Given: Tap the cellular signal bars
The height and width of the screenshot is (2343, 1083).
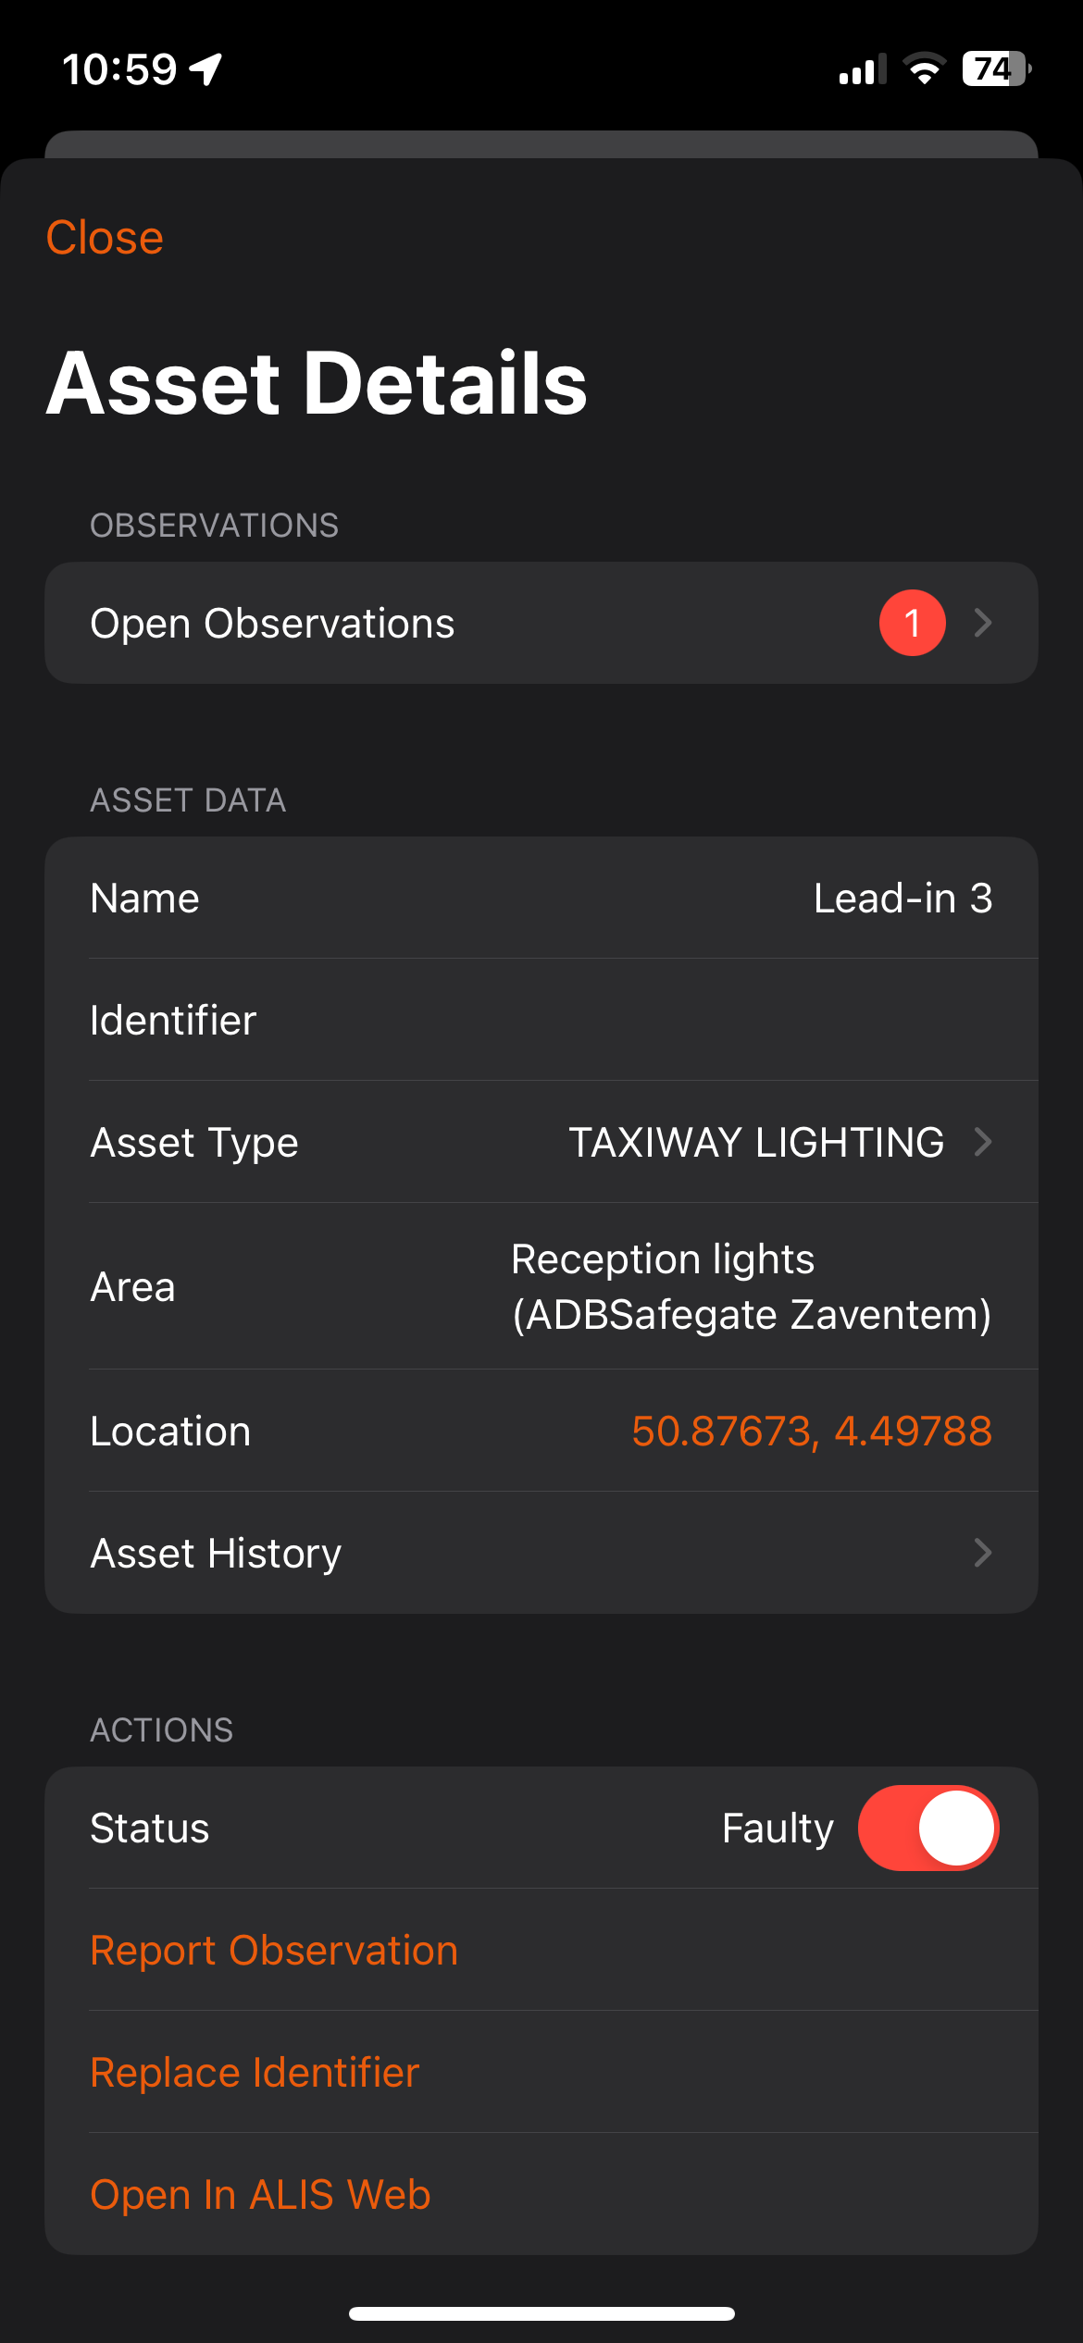Looking at the screenshot, I should click(862, 69).
